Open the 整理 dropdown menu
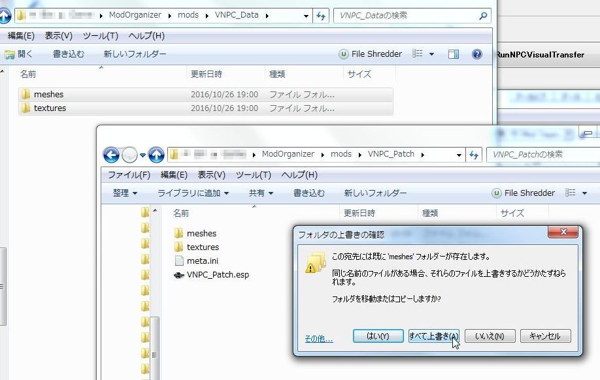Image resolution: width=600 pixels, height=380 pixels. pyautogui.click(x=125, y=193)
